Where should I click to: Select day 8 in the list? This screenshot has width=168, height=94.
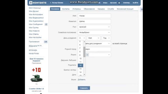point(81,52)
